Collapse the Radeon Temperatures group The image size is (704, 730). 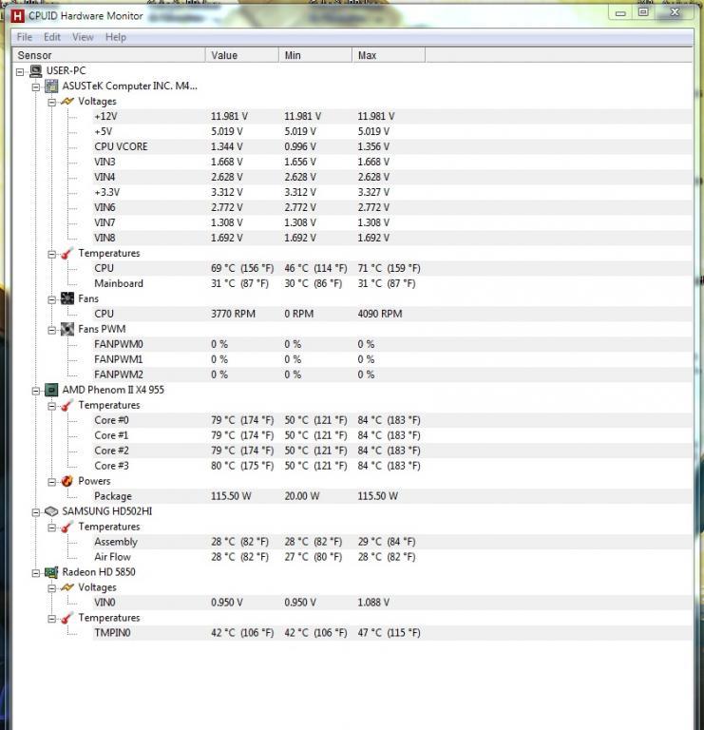coord(52,619)
